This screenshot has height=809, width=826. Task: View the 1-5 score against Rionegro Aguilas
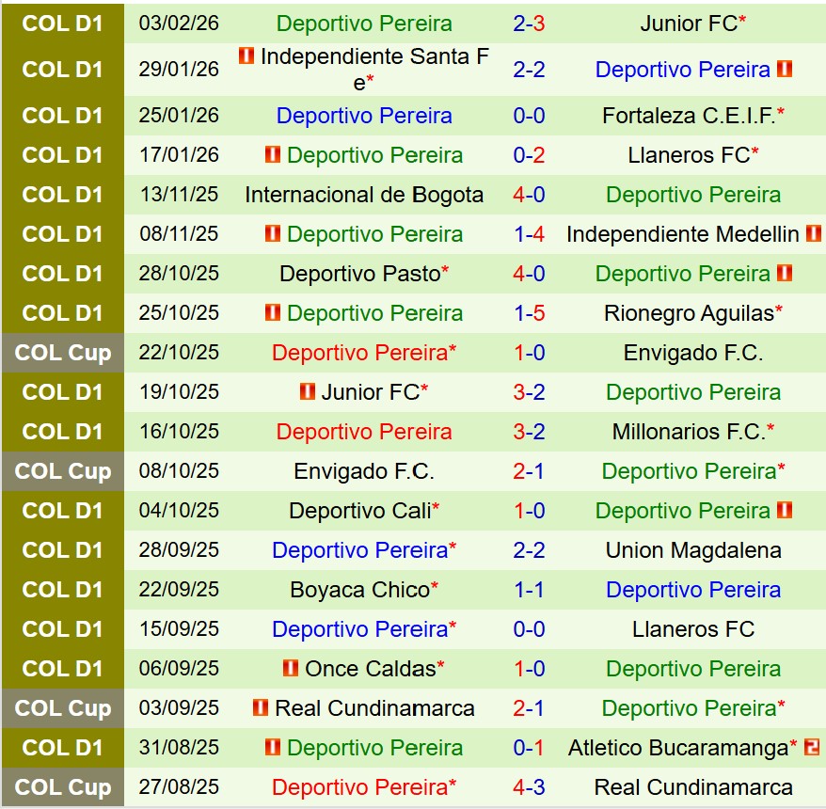point(529,313)
